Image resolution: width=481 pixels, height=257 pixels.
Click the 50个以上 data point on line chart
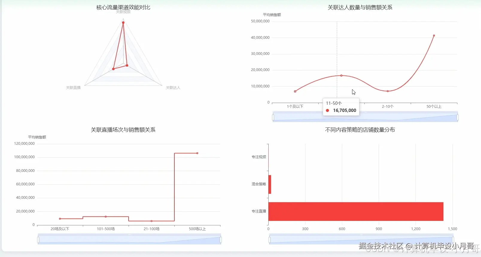[434, 36]
